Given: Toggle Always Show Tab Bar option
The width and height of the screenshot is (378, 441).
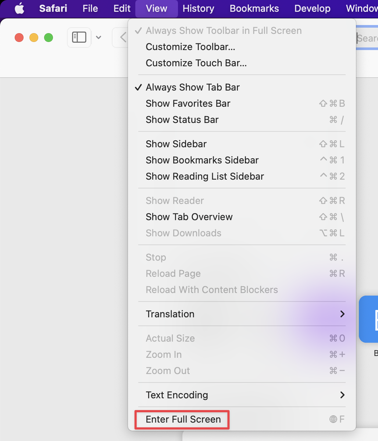Looking at the screenshot, I should click(242, 87).
